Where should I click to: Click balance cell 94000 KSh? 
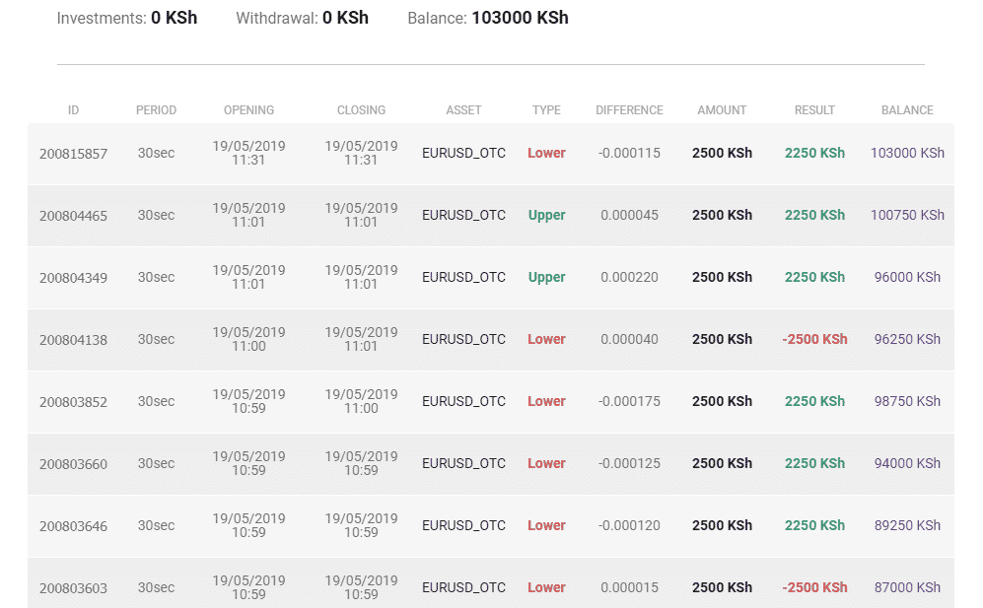[x=907, y=463]
